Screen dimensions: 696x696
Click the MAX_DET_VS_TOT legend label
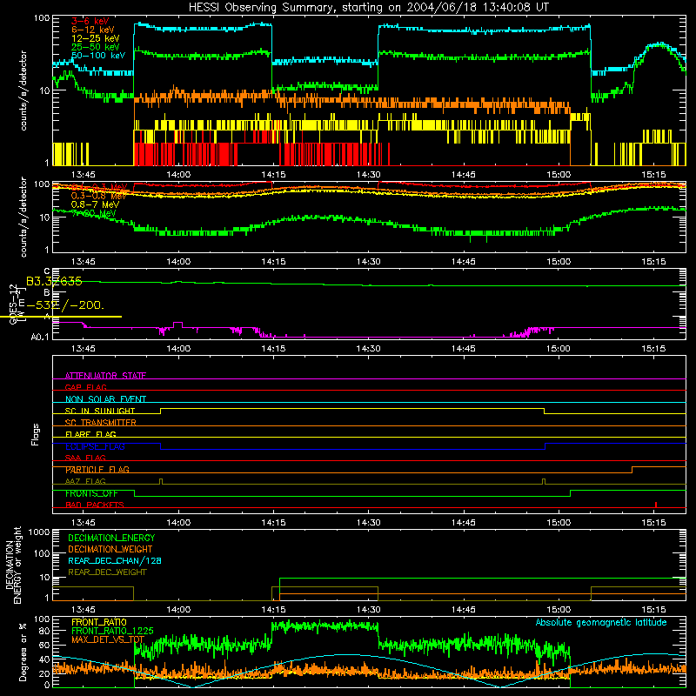coord(108,639)
